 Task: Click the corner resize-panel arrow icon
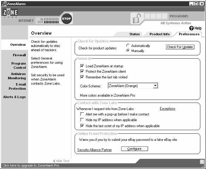pyautogui.click(x=202, y=162)
